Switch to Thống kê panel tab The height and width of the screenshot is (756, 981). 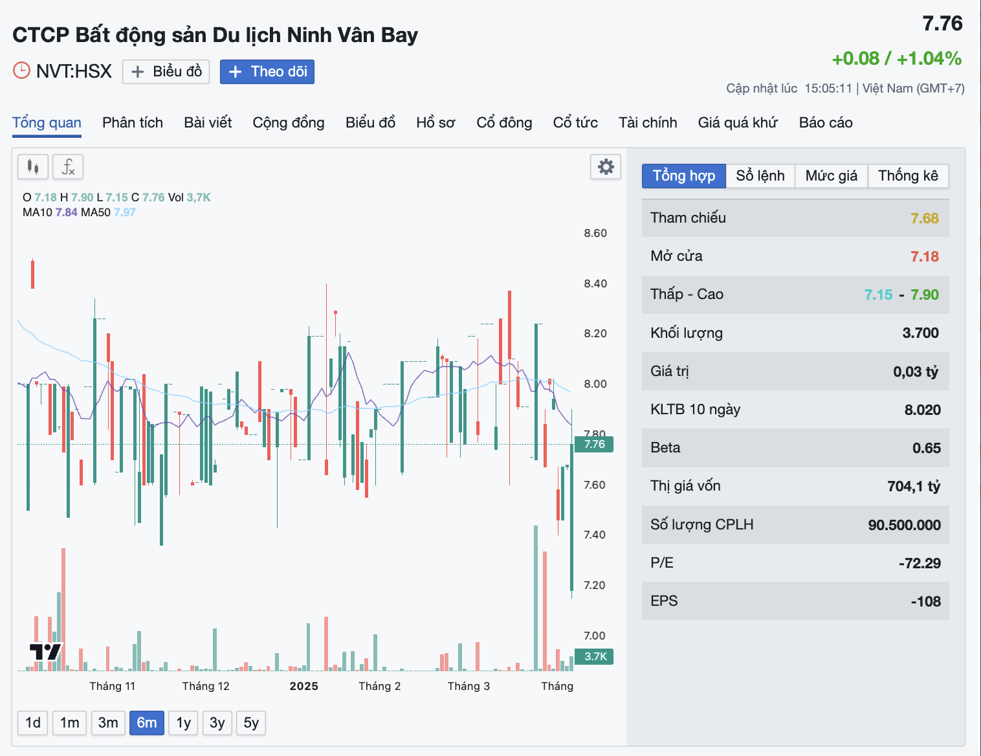[x=908, y=176]
